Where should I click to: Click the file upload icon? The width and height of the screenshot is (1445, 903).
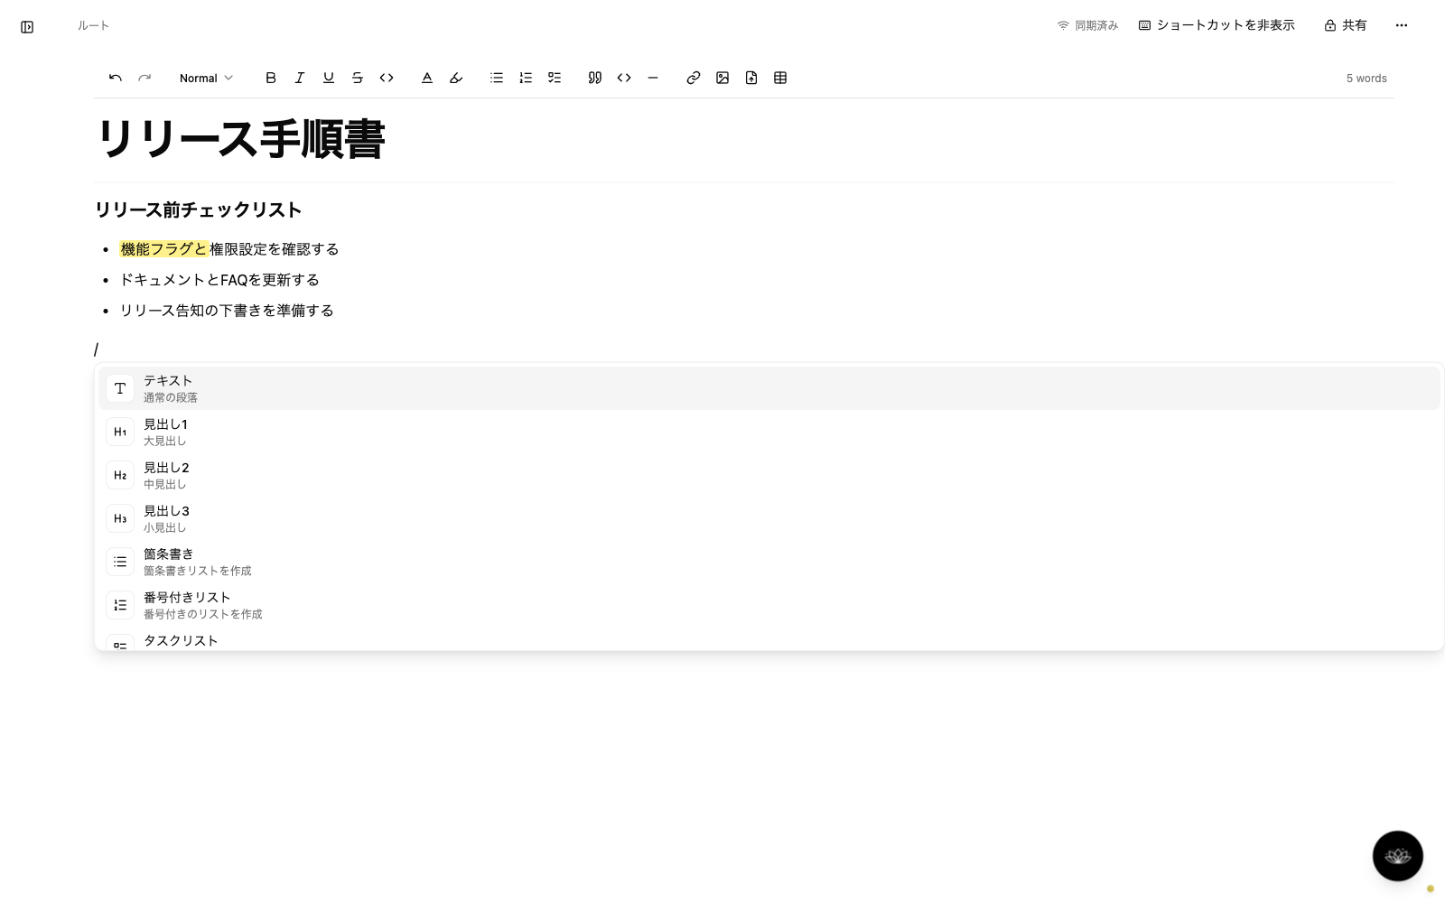click(751, 78)
